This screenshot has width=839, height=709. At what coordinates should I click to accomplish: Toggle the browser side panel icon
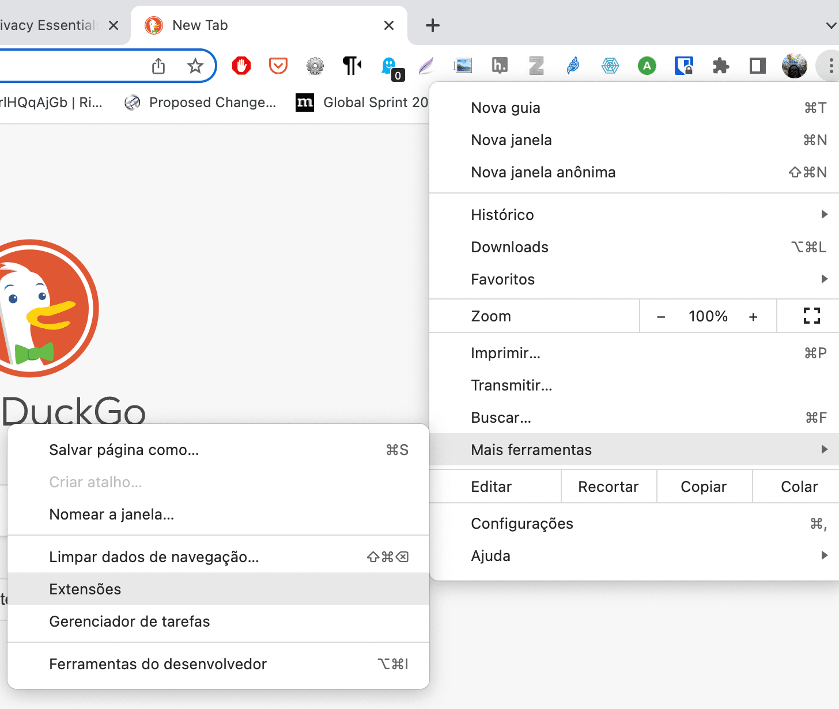tap(758, 66)
